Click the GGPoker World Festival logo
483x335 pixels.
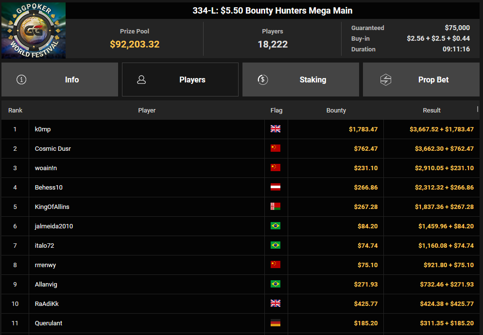point(34,30)
